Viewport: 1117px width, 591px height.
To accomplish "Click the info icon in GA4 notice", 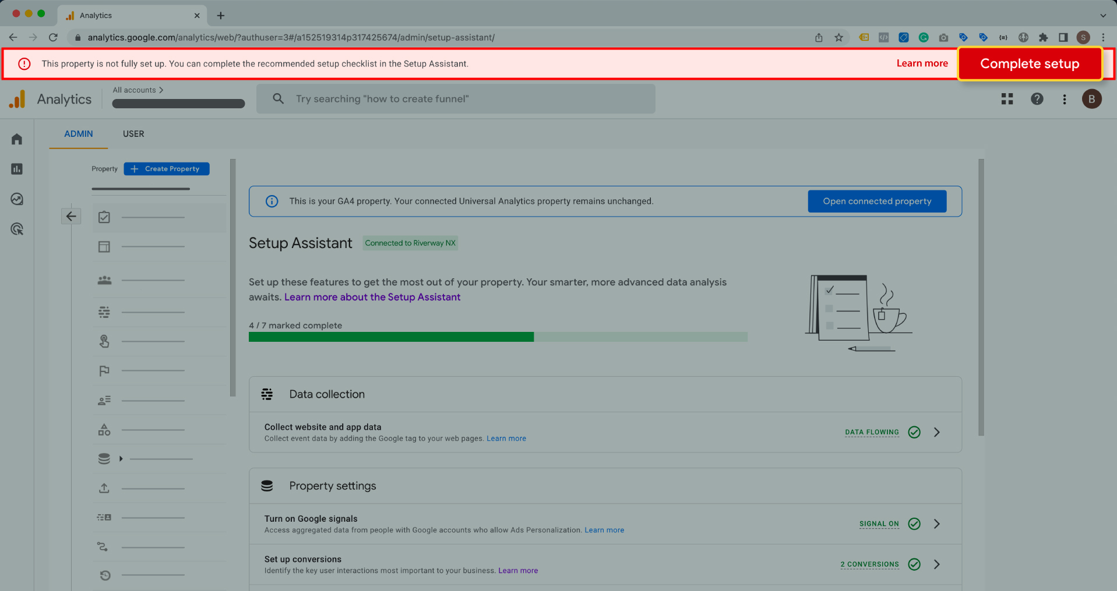I will pos(272,201).
